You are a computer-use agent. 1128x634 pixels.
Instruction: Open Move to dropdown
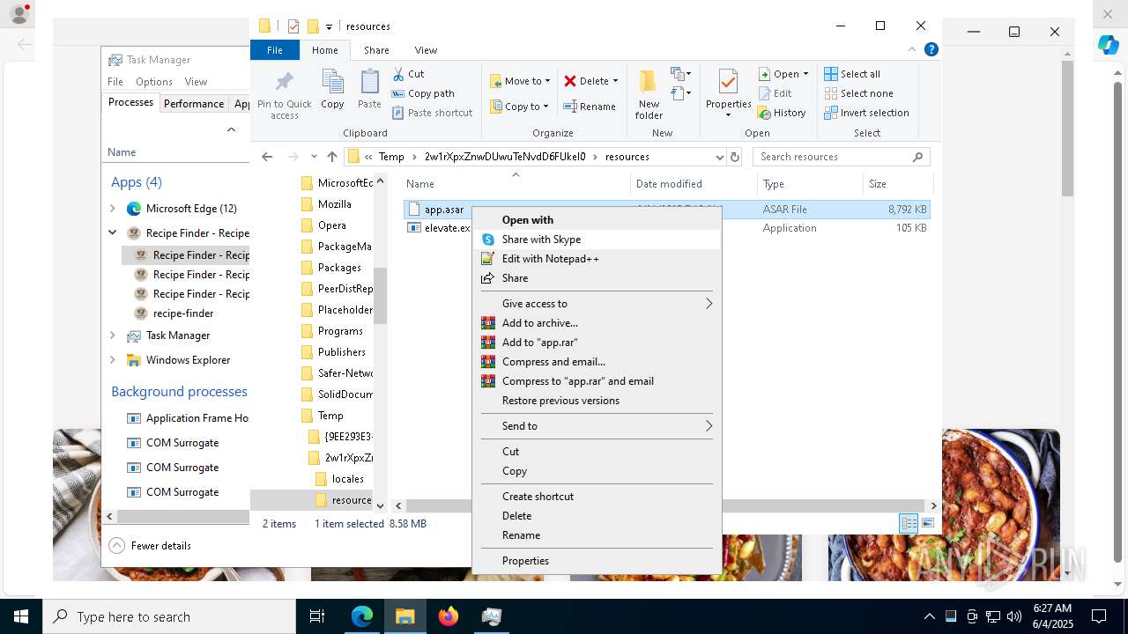(520, 81)
